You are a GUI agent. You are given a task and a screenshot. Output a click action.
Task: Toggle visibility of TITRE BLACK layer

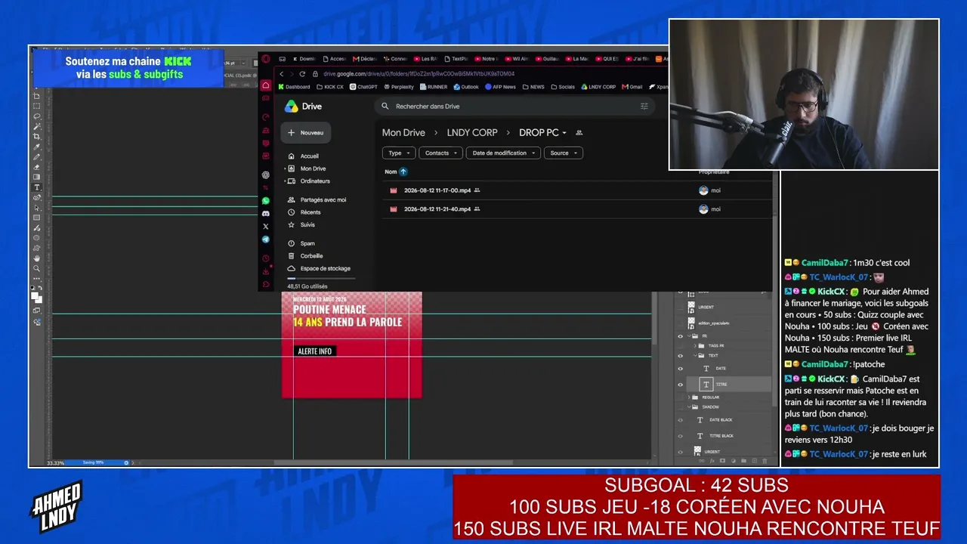coord(680,436)
